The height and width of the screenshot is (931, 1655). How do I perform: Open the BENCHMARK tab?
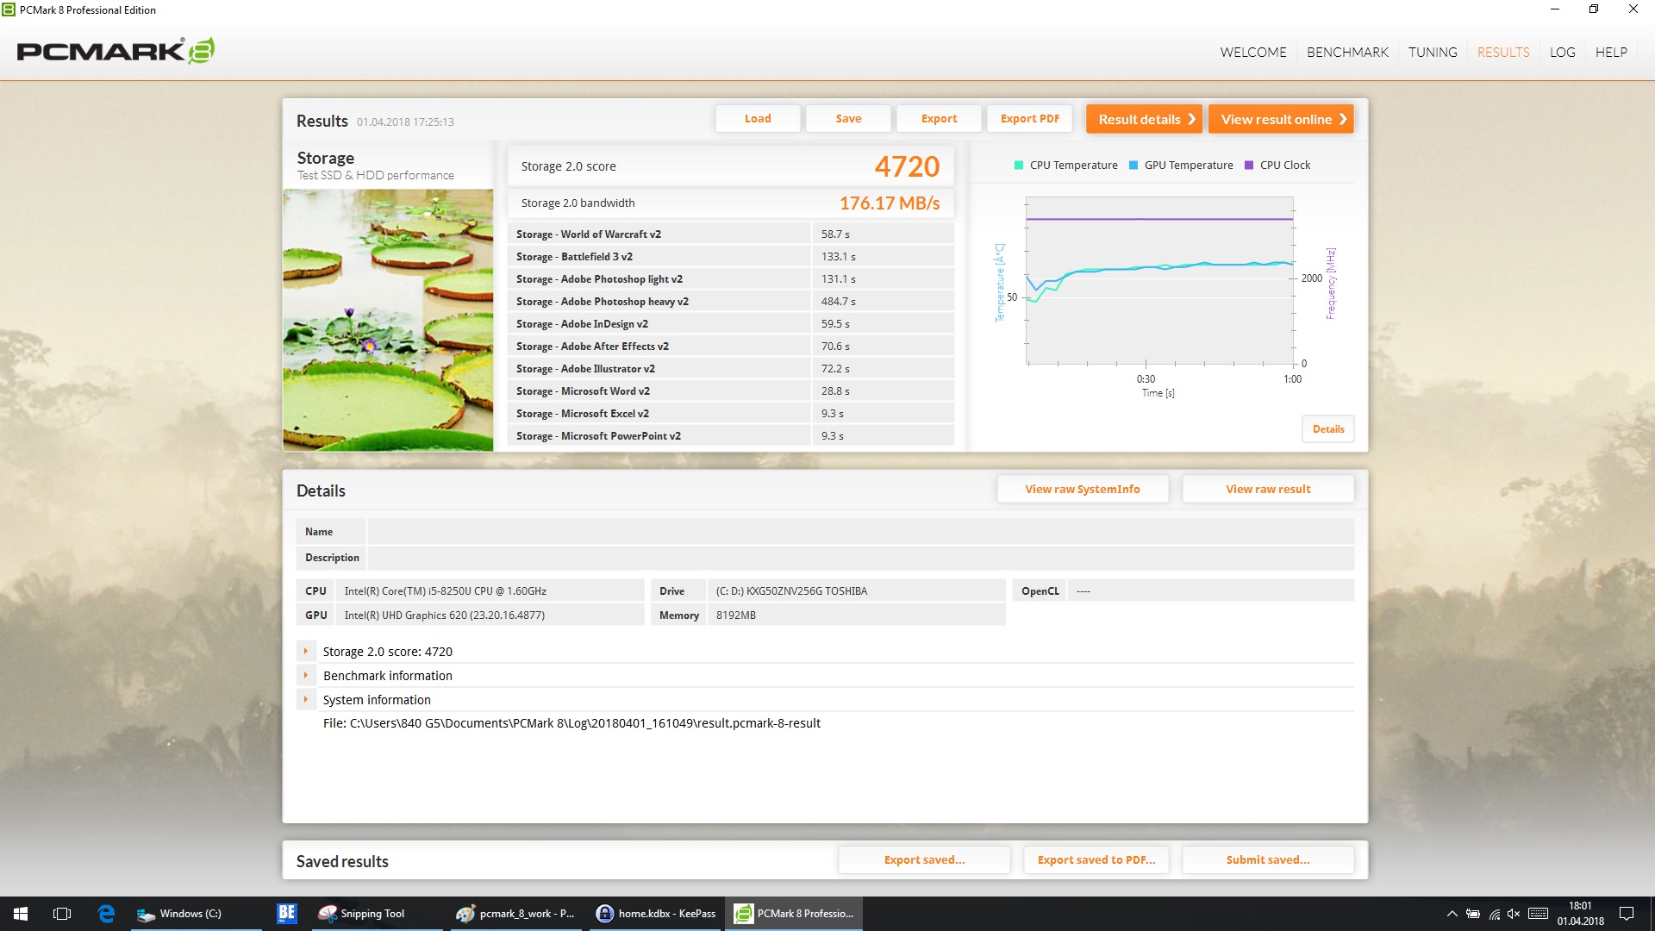[1347, 52]
